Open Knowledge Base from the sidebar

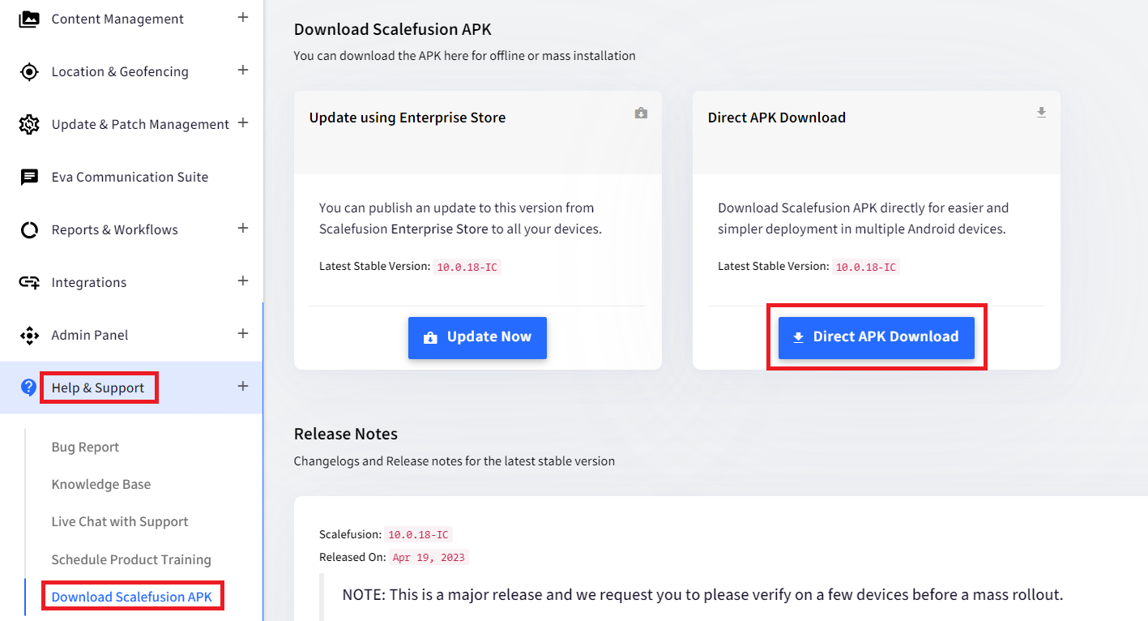click(101, 484)
